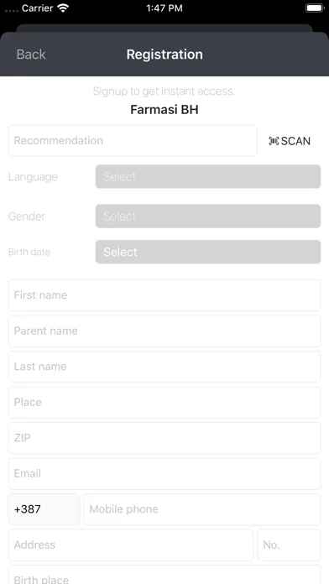Viewport: 329px width, 584px height.
Task: Select the Parent name field
Action: 164,331
